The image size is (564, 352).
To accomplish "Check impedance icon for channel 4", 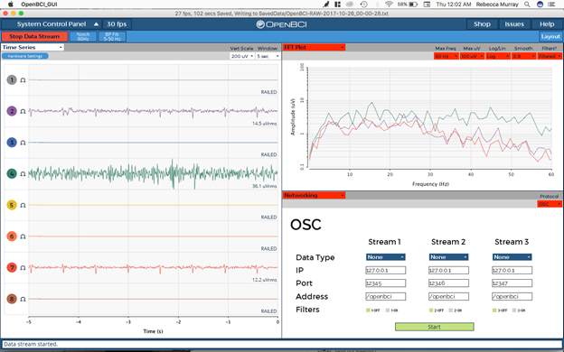I will coord(23,174).
